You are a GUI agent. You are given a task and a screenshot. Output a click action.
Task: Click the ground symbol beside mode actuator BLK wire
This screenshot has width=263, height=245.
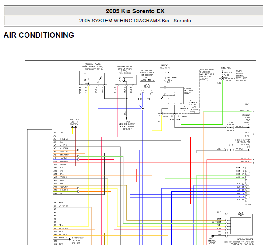213,236
